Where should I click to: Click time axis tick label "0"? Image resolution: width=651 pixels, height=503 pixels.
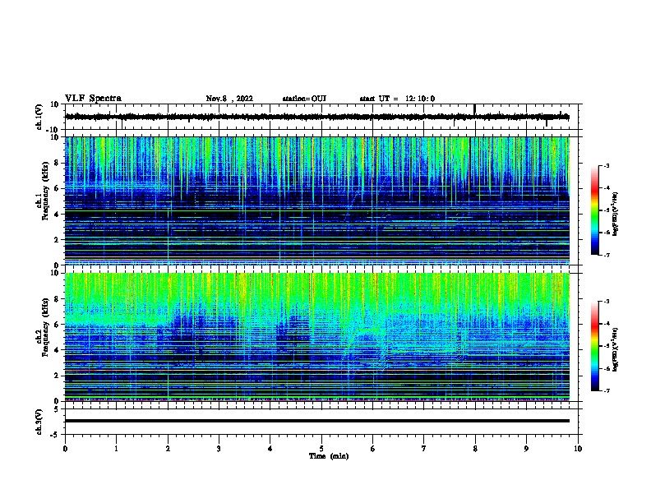point(65,449)
